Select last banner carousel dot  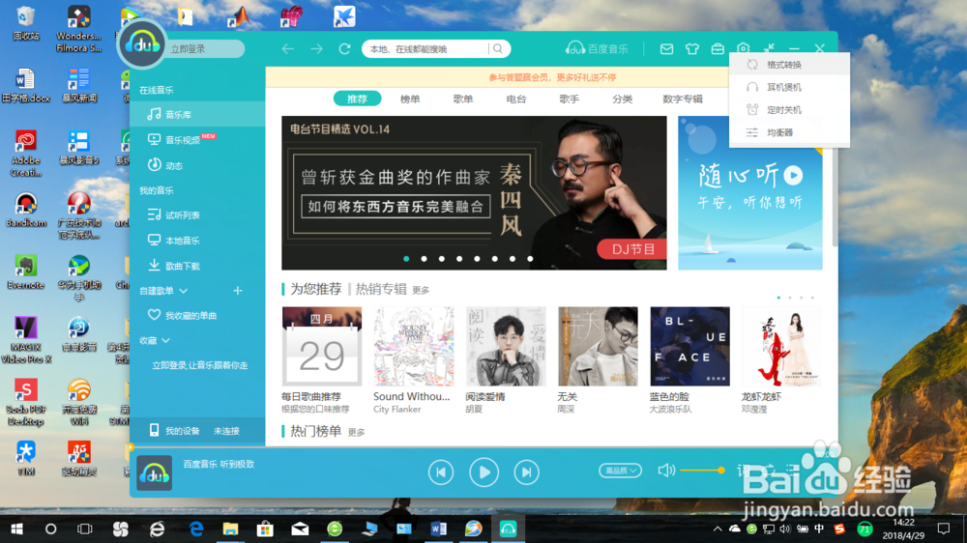(x=530, y=259)
